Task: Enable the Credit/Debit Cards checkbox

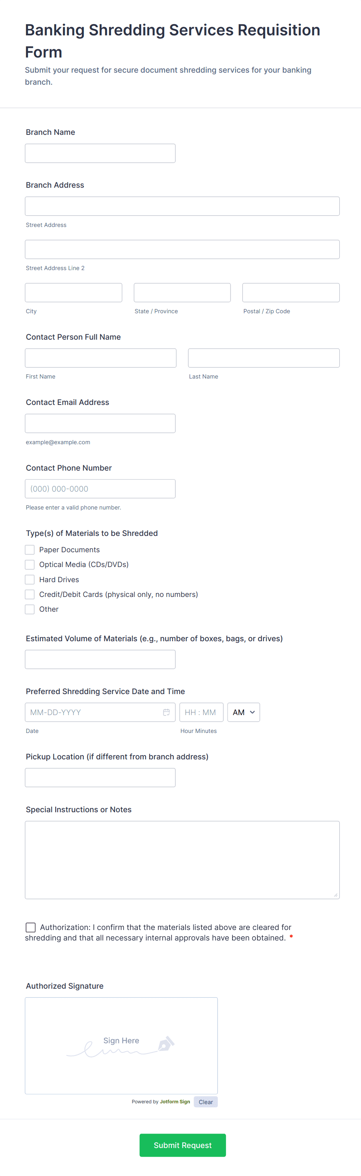Action: [30, 594]
